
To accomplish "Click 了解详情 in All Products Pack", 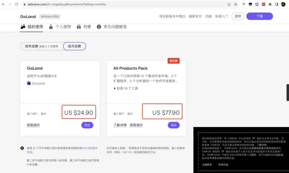I will 120,125.
